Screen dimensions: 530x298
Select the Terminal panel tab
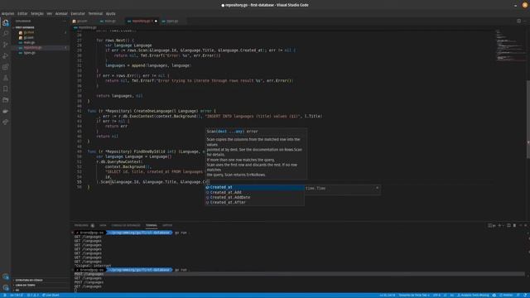tap(152, 225)
